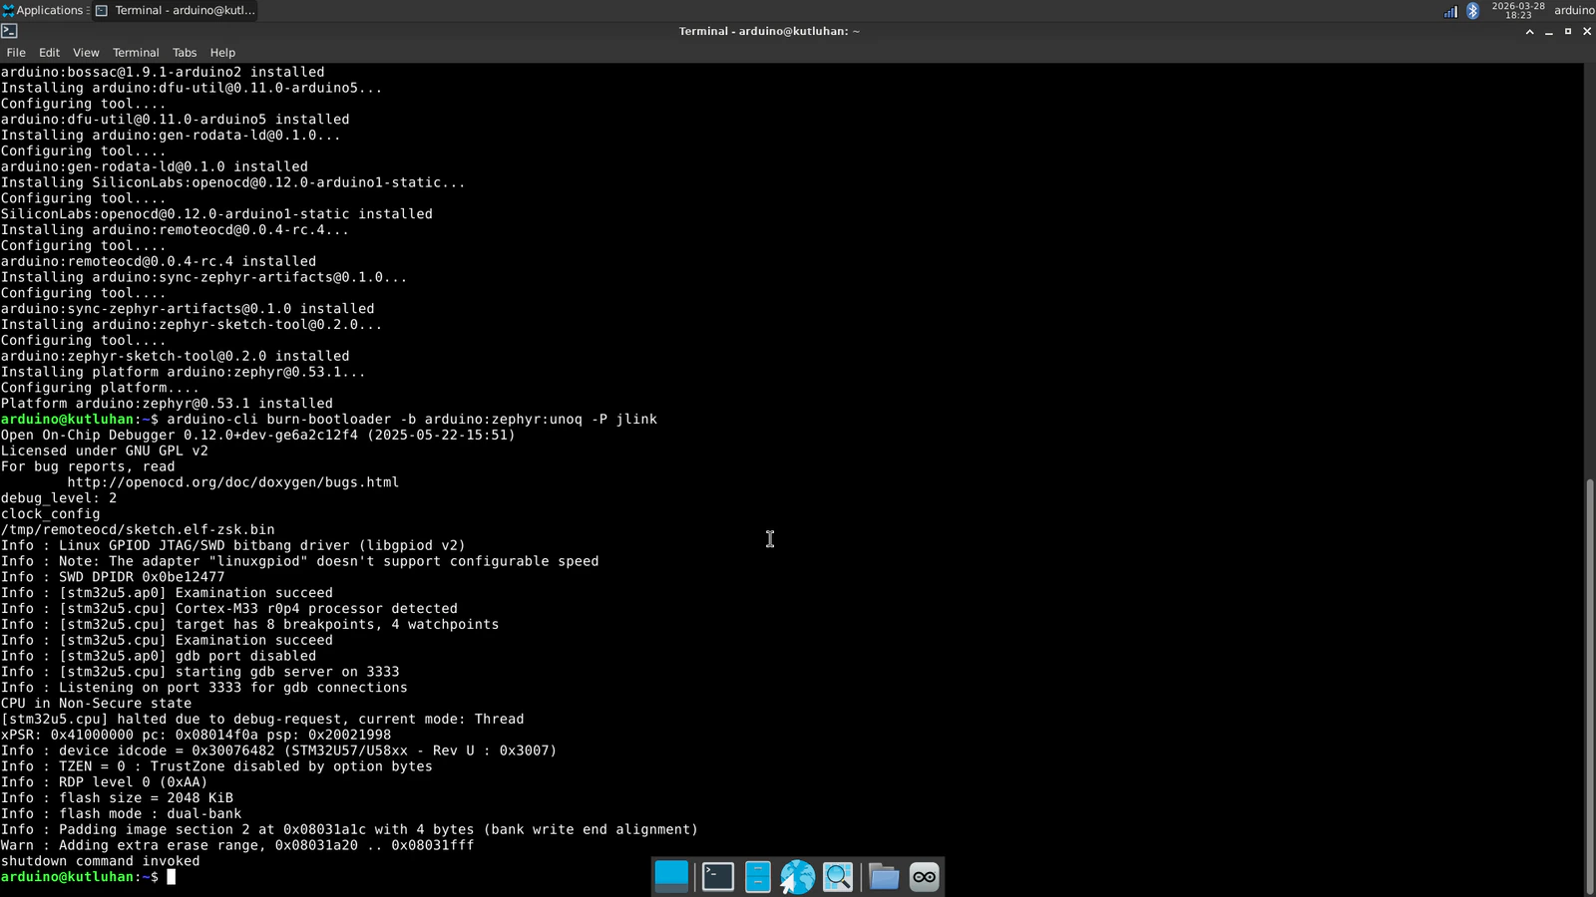Open the Edit menu
The image size is (1596, 897).
[x=49, y=53]
